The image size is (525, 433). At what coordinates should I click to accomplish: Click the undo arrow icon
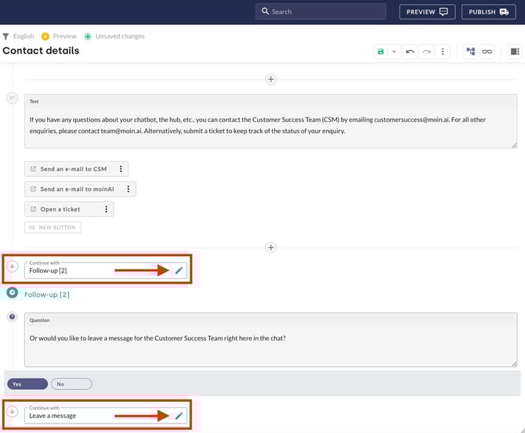tap(411, 52)
